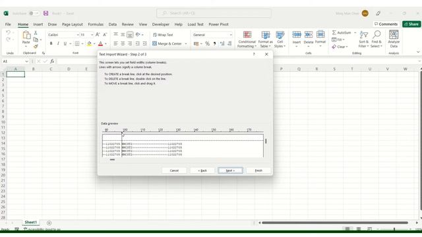Click the green Share button
Screen dimensions: 422x237
pyautogui.click(x=411, y=24)
